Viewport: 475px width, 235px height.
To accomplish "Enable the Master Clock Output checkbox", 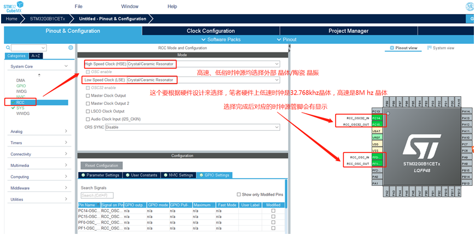I will click(88, 96).
